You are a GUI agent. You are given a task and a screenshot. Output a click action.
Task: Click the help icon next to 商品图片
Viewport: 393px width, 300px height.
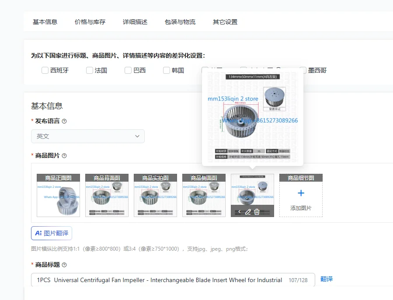tap(64, 156)
